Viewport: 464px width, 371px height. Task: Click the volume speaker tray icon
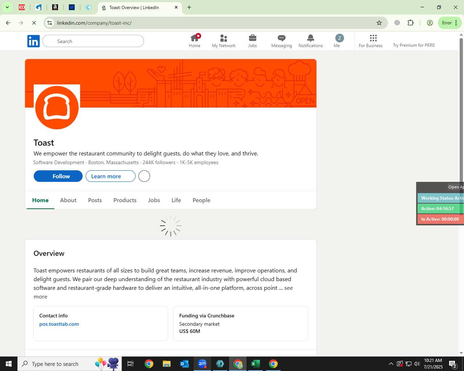click(x=417, y=364)
